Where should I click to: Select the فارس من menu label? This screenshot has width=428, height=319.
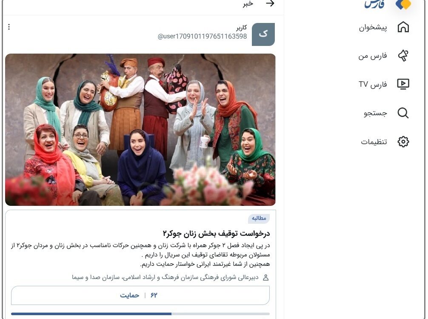373,56
